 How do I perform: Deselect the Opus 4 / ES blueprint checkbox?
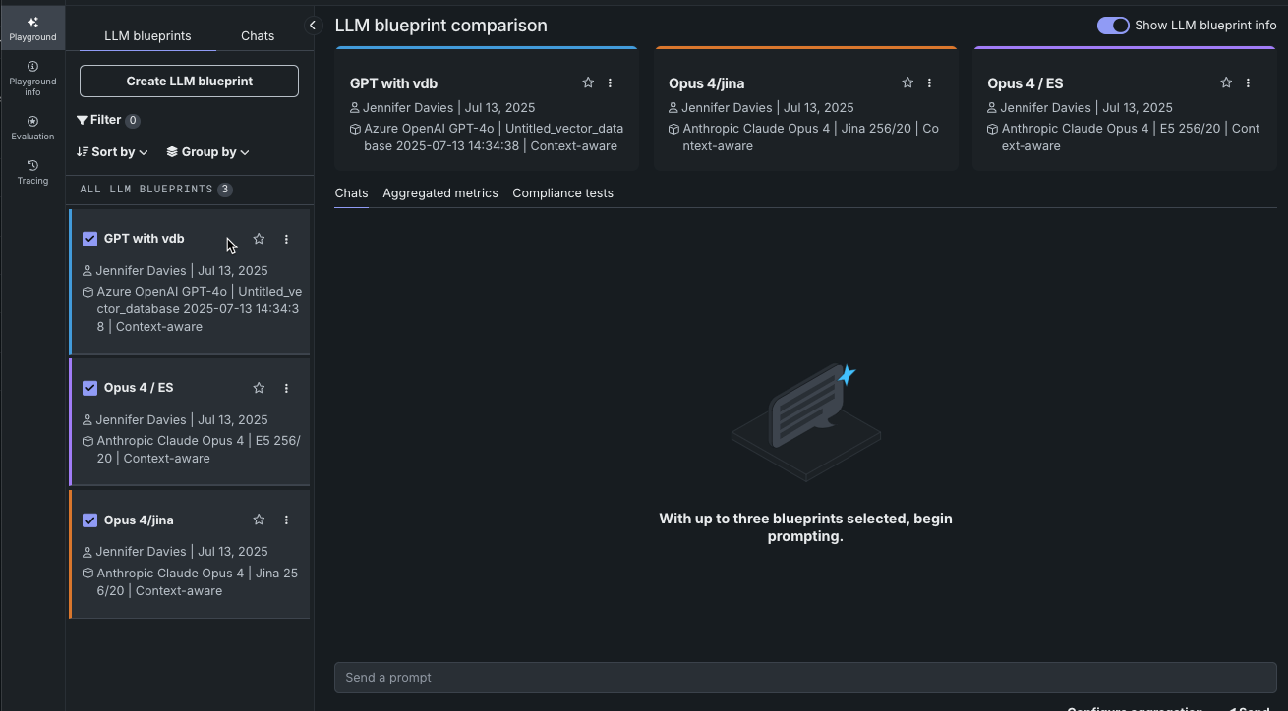coord(89,388)
